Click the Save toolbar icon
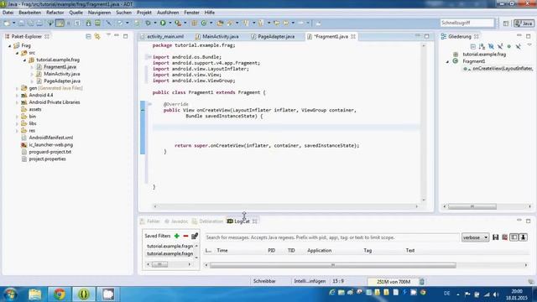Screen dimensions: 537x302 click(22, 23)
